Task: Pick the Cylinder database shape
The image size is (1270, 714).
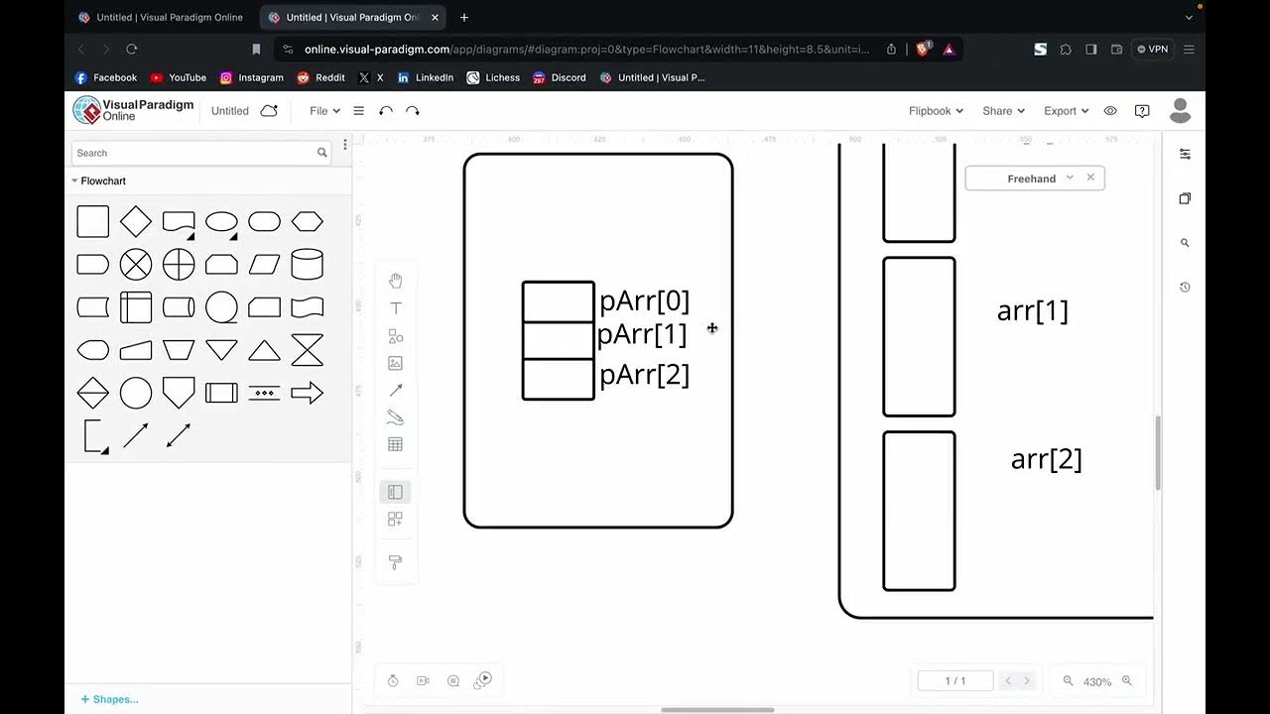Action: click(308, 264)
